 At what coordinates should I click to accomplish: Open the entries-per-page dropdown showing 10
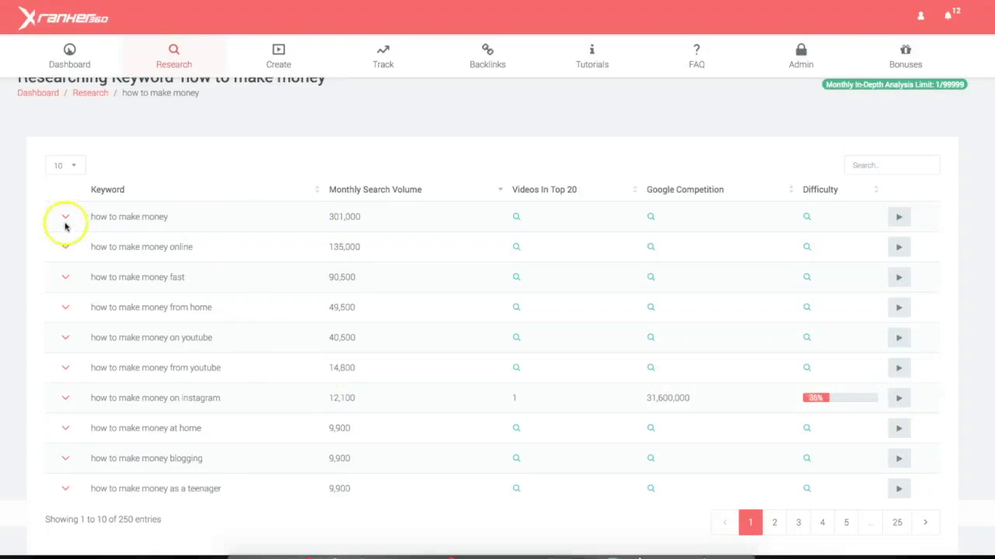[65, 165]
